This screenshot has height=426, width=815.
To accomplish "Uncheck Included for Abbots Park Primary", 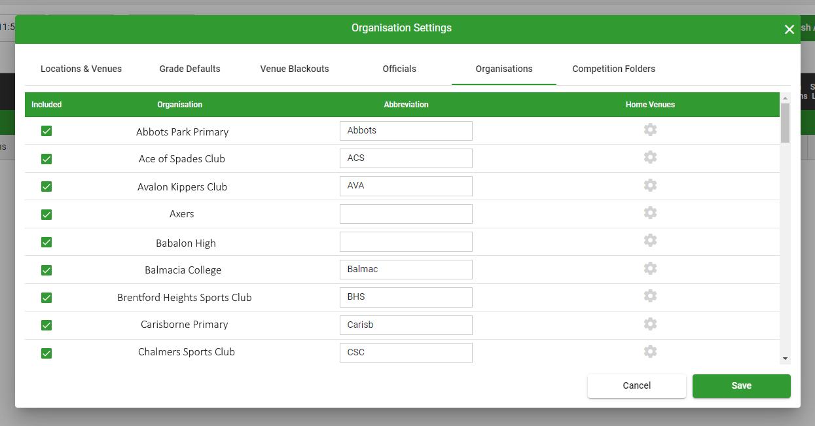I will point(46,131).
